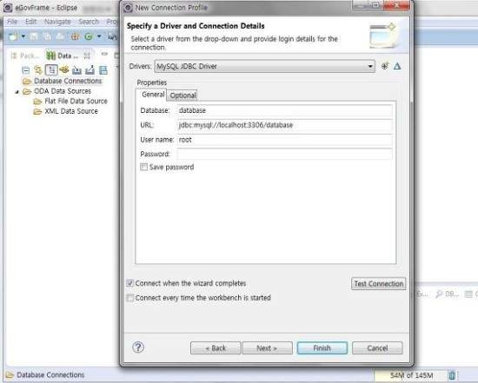Open the Edit menu in Eclipse
Viewport: 478px width, 383px height.
pyautogui.click(x=30, y=22)
